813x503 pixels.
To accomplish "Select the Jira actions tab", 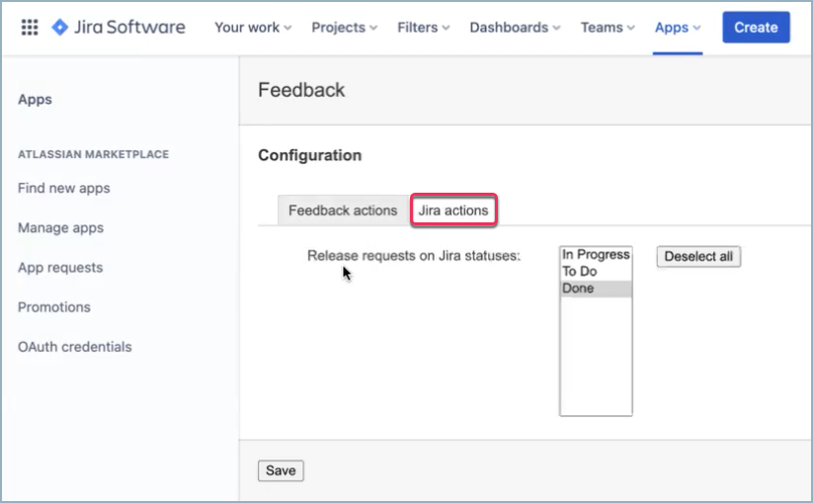I will [453, 210].
